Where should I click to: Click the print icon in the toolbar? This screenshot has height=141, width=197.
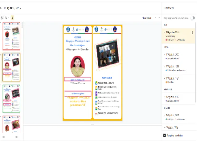click(2, 18)
